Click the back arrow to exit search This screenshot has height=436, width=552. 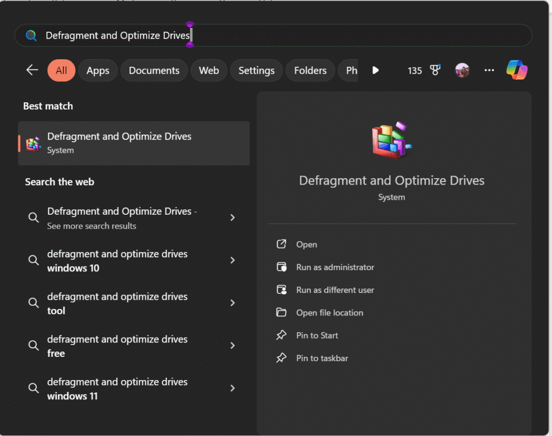click(32, 70)
